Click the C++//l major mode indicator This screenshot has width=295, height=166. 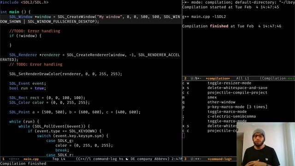(x=83, y=159)
